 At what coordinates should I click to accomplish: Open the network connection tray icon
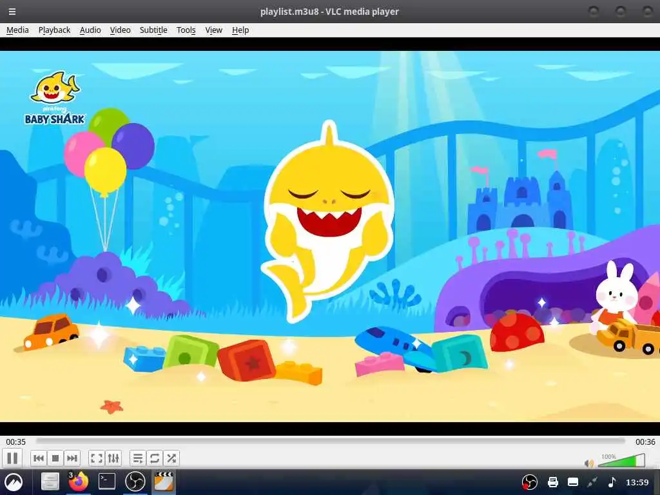pyautogui.click(x=593, y=482)
